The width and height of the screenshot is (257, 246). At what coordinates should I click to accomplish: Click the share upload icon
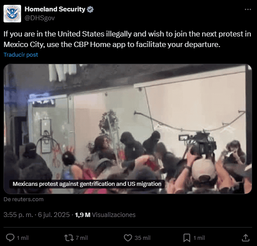[246, 238]
